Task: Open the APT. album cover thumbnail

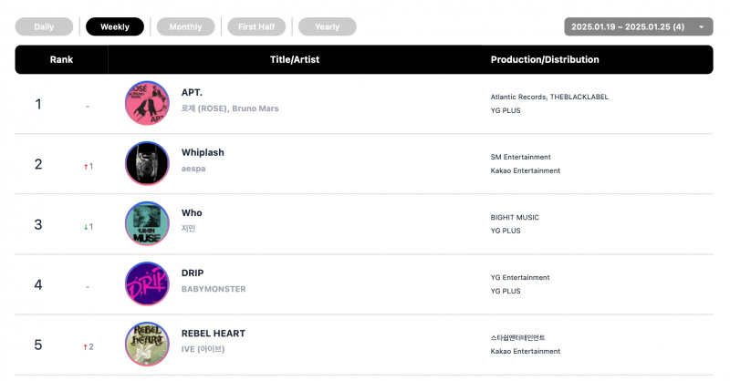Action: [x=147, y=103]
